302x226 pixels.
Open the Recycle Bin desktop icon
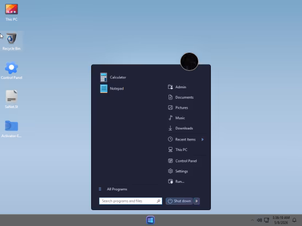pos(12,41)
